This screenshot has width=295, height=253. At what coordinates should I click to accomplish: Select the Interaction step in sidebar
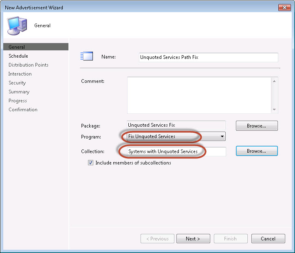(x=20, y=74)
